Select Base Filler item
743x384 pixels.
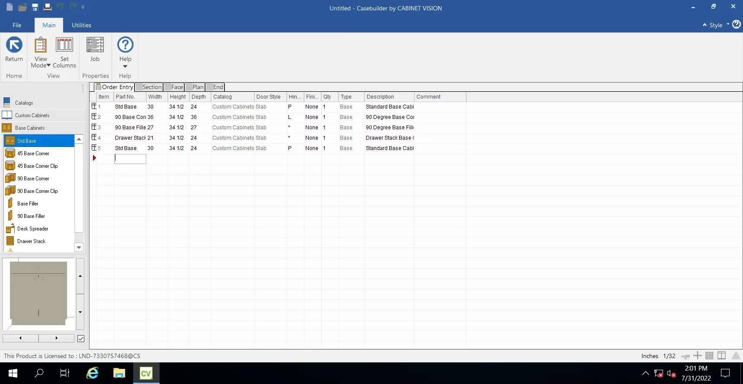(x=39, y=204)
